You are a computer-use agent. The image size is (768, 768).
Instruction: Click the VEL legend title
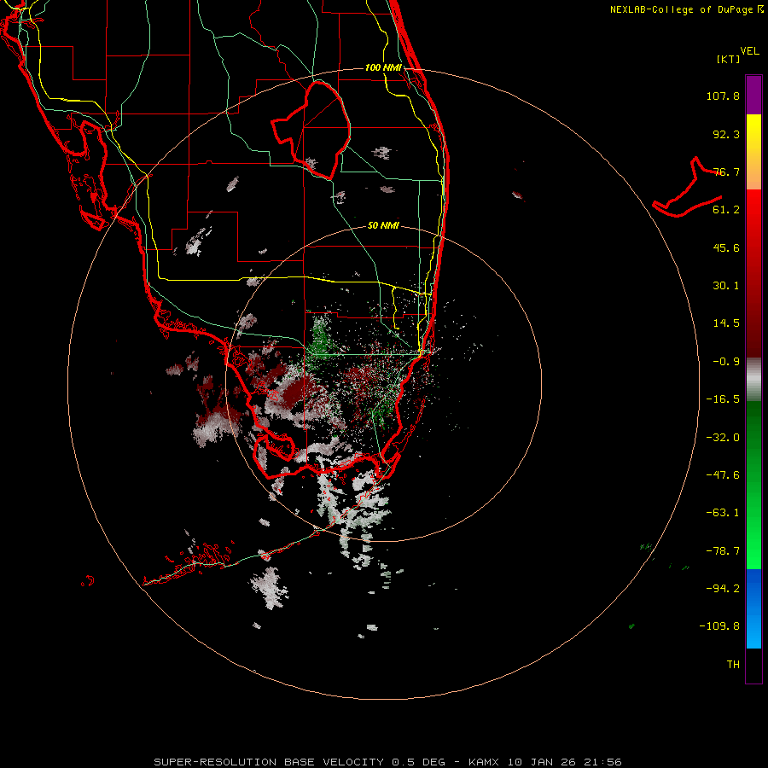click(x=749, y=51)
